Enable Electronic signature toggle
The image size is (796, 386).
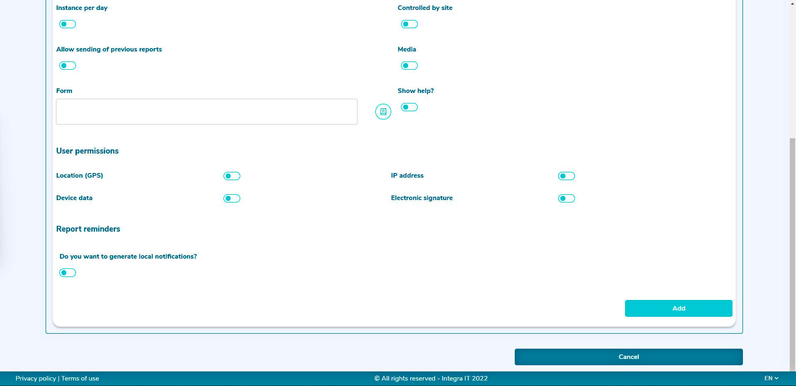pos(566,198)
